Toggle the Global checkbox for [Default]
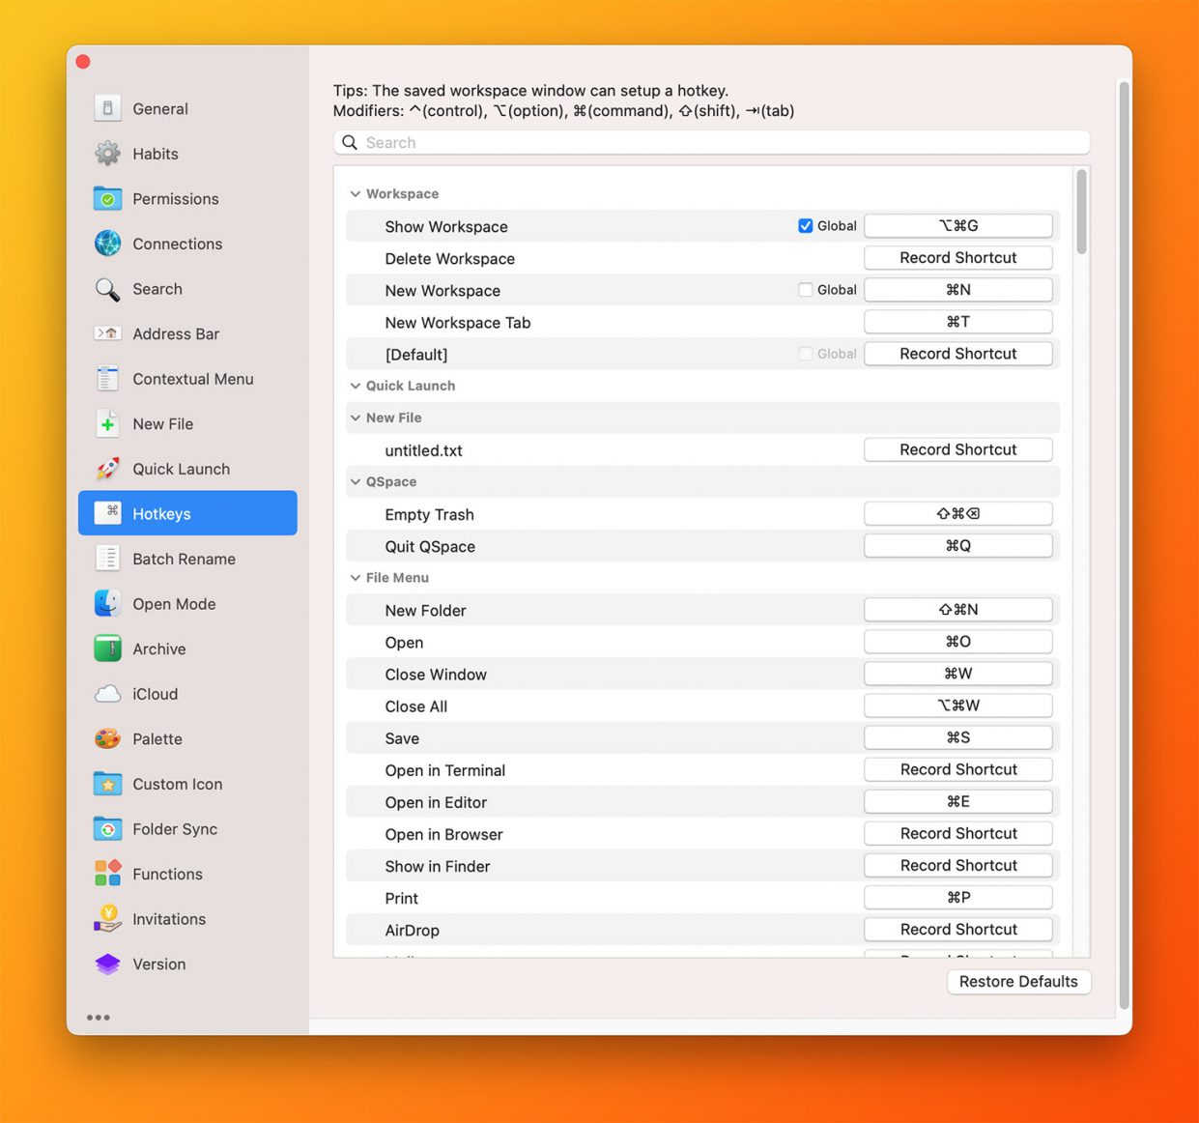This screenshot has height=1123, width=1199. (805, 354)
